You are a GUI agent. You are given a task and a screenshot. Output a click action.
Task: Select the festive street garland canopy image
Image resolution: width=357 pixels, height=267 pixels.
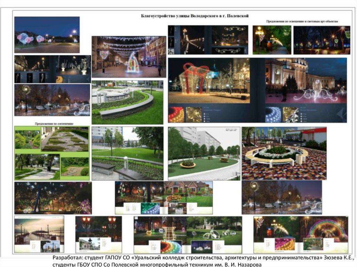(x=129, y=57)
